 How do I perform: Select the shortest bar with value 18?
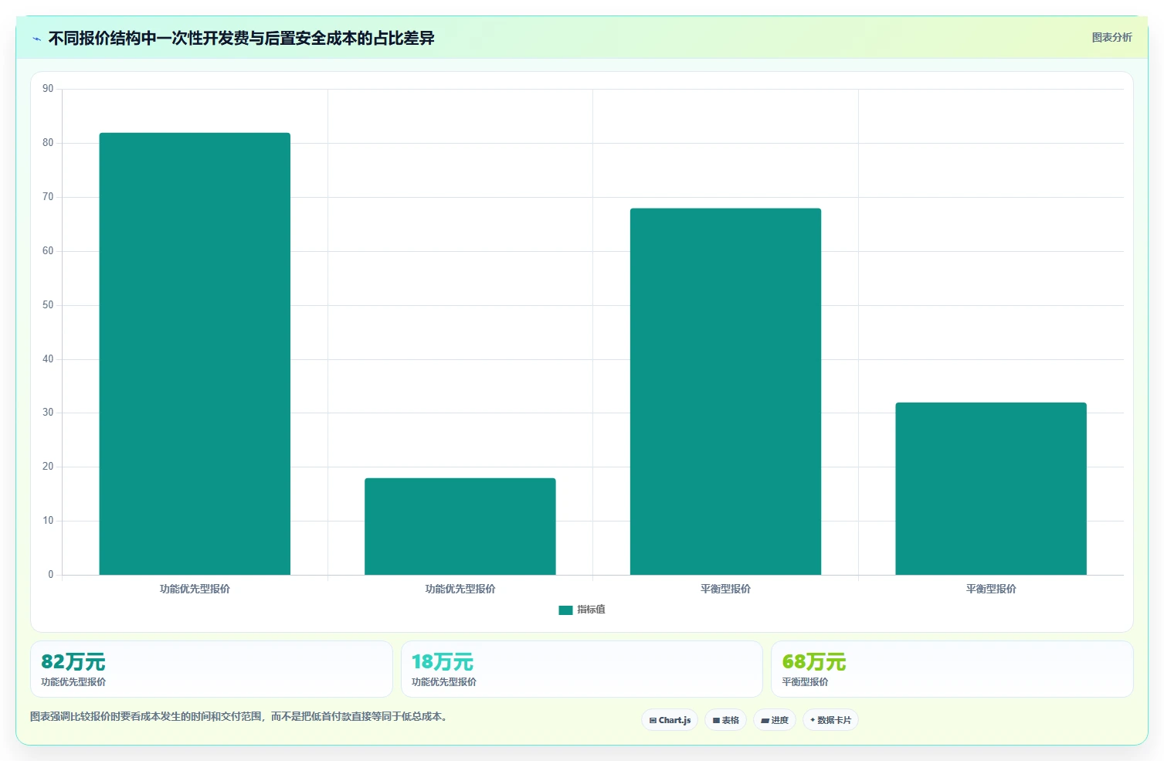coord(460,526)
